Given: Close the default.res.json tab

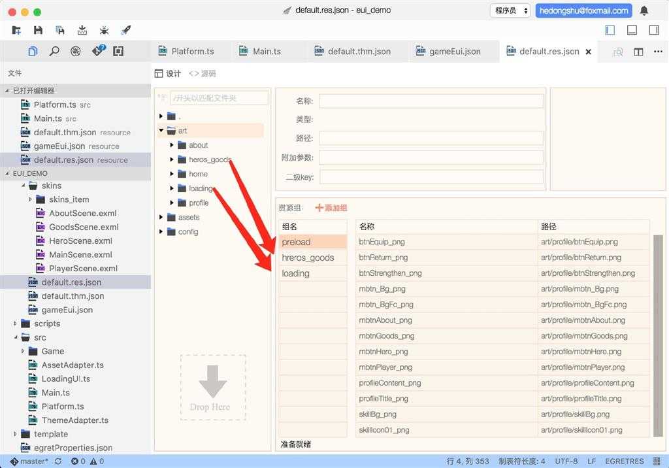Looking at the screenshot, I should tap(589, 52).
